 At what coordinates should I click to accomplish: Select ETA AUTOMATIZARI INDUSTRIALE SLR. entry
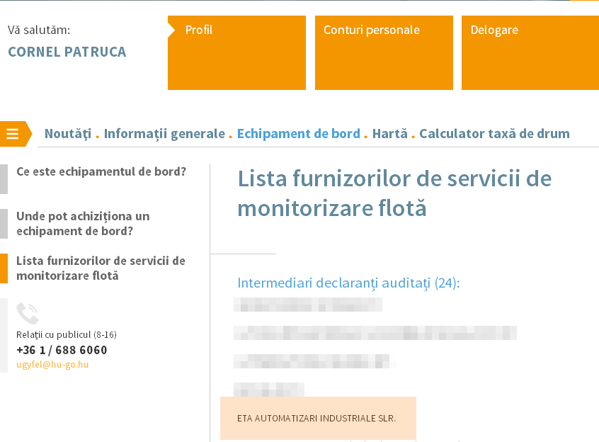tap(316, 418)
